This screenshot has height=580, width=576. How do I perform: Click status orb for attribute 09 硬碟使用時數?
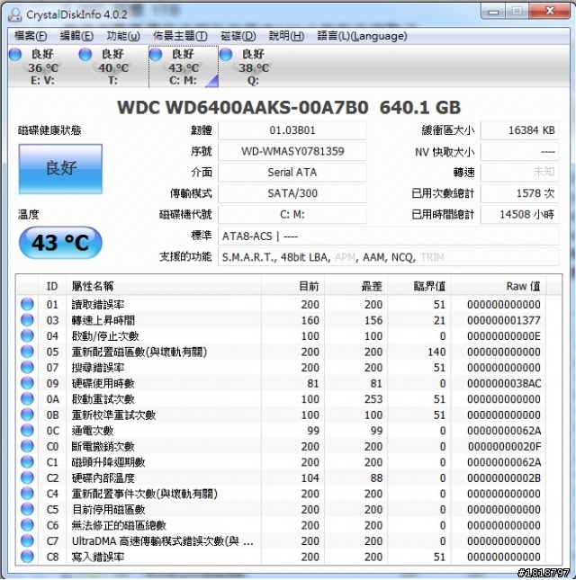27,383
